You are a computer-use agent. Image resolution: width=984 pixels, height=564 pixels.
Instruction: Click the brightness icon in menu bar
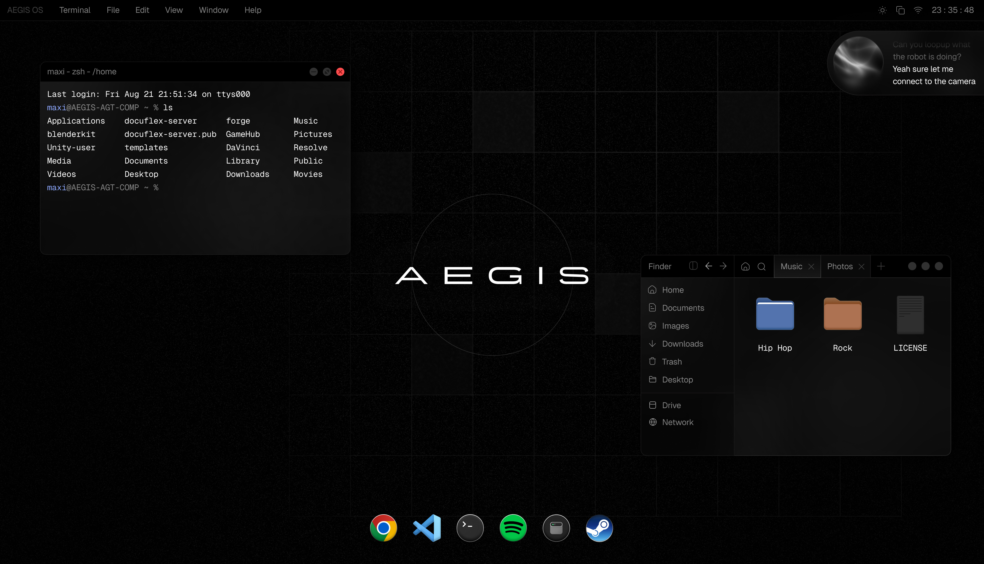(883, 10)
